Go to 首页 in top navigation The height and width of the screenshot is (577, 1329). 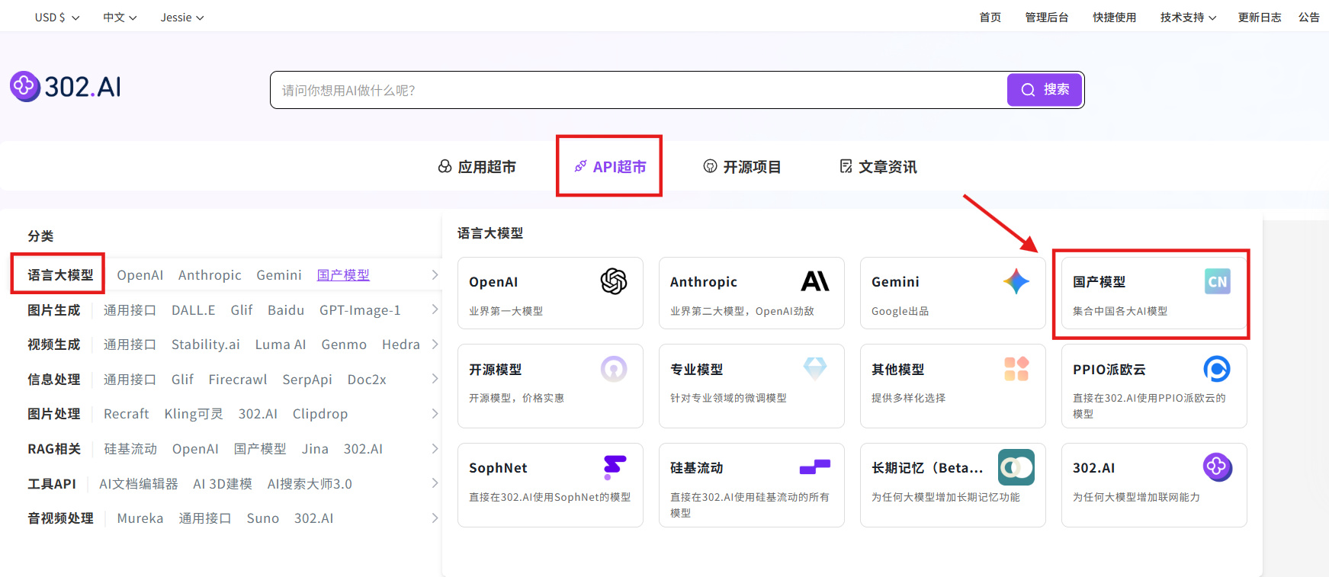[990, 18]
